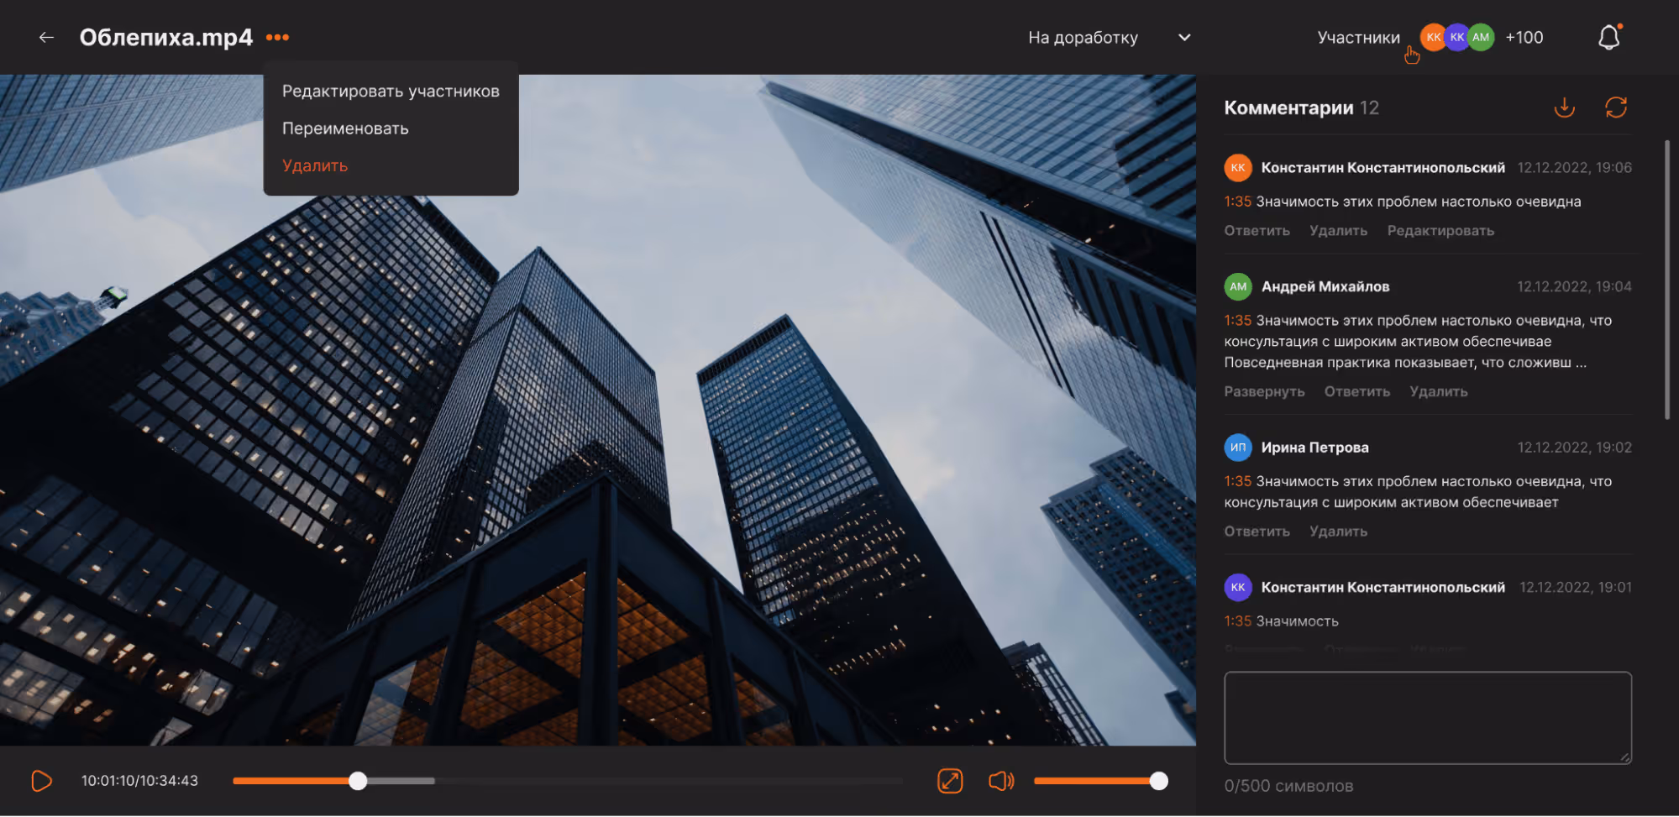The height and width of the screenshot is (817, 1679).
Task: Jump to 1:35 timestamp in the 19:01 comment
Action: [x=1237, y=621]
